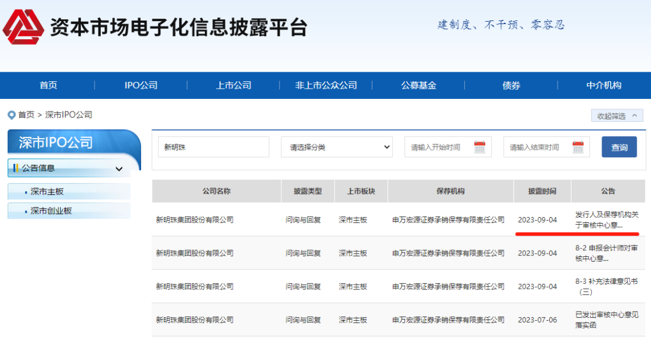Screen dimensions: 651x340
Task: Open the 请选择分类 category dropdown
Action: coord(336,147)
